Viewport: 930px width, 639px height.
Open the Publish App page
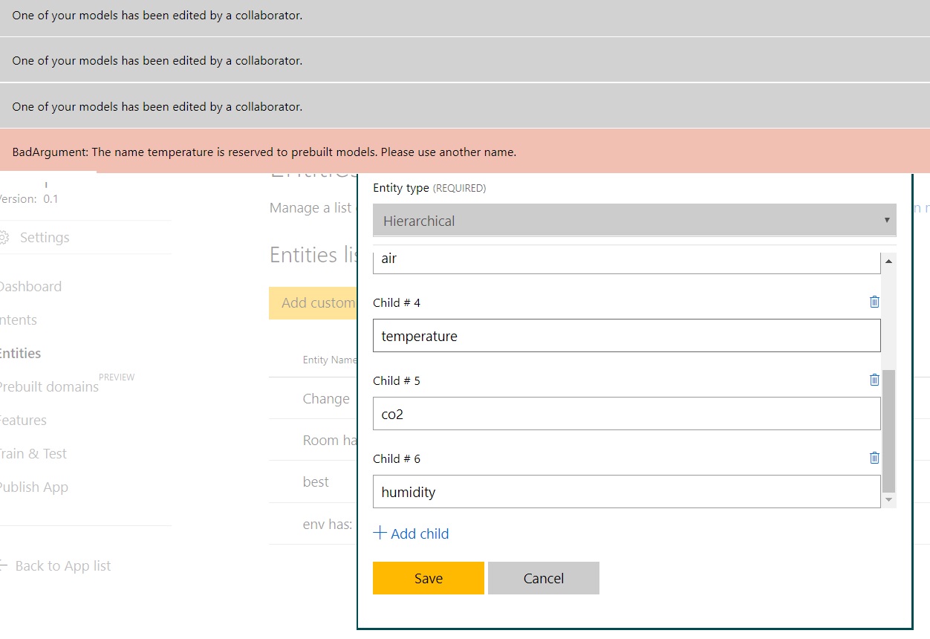[34, 487]
